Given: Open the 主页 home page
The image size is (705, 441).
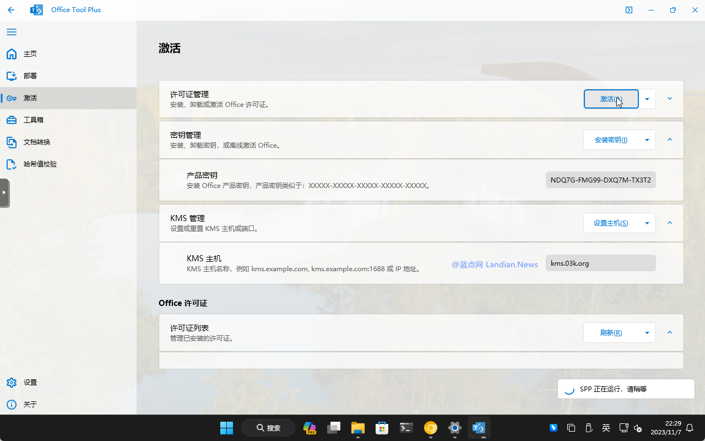Looking at the screenshot, I should (30, 54).
